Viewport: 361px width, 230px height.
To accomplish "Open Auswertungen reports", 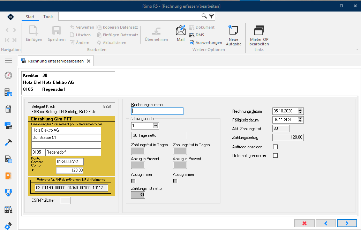I will click(x=206, y=43).
